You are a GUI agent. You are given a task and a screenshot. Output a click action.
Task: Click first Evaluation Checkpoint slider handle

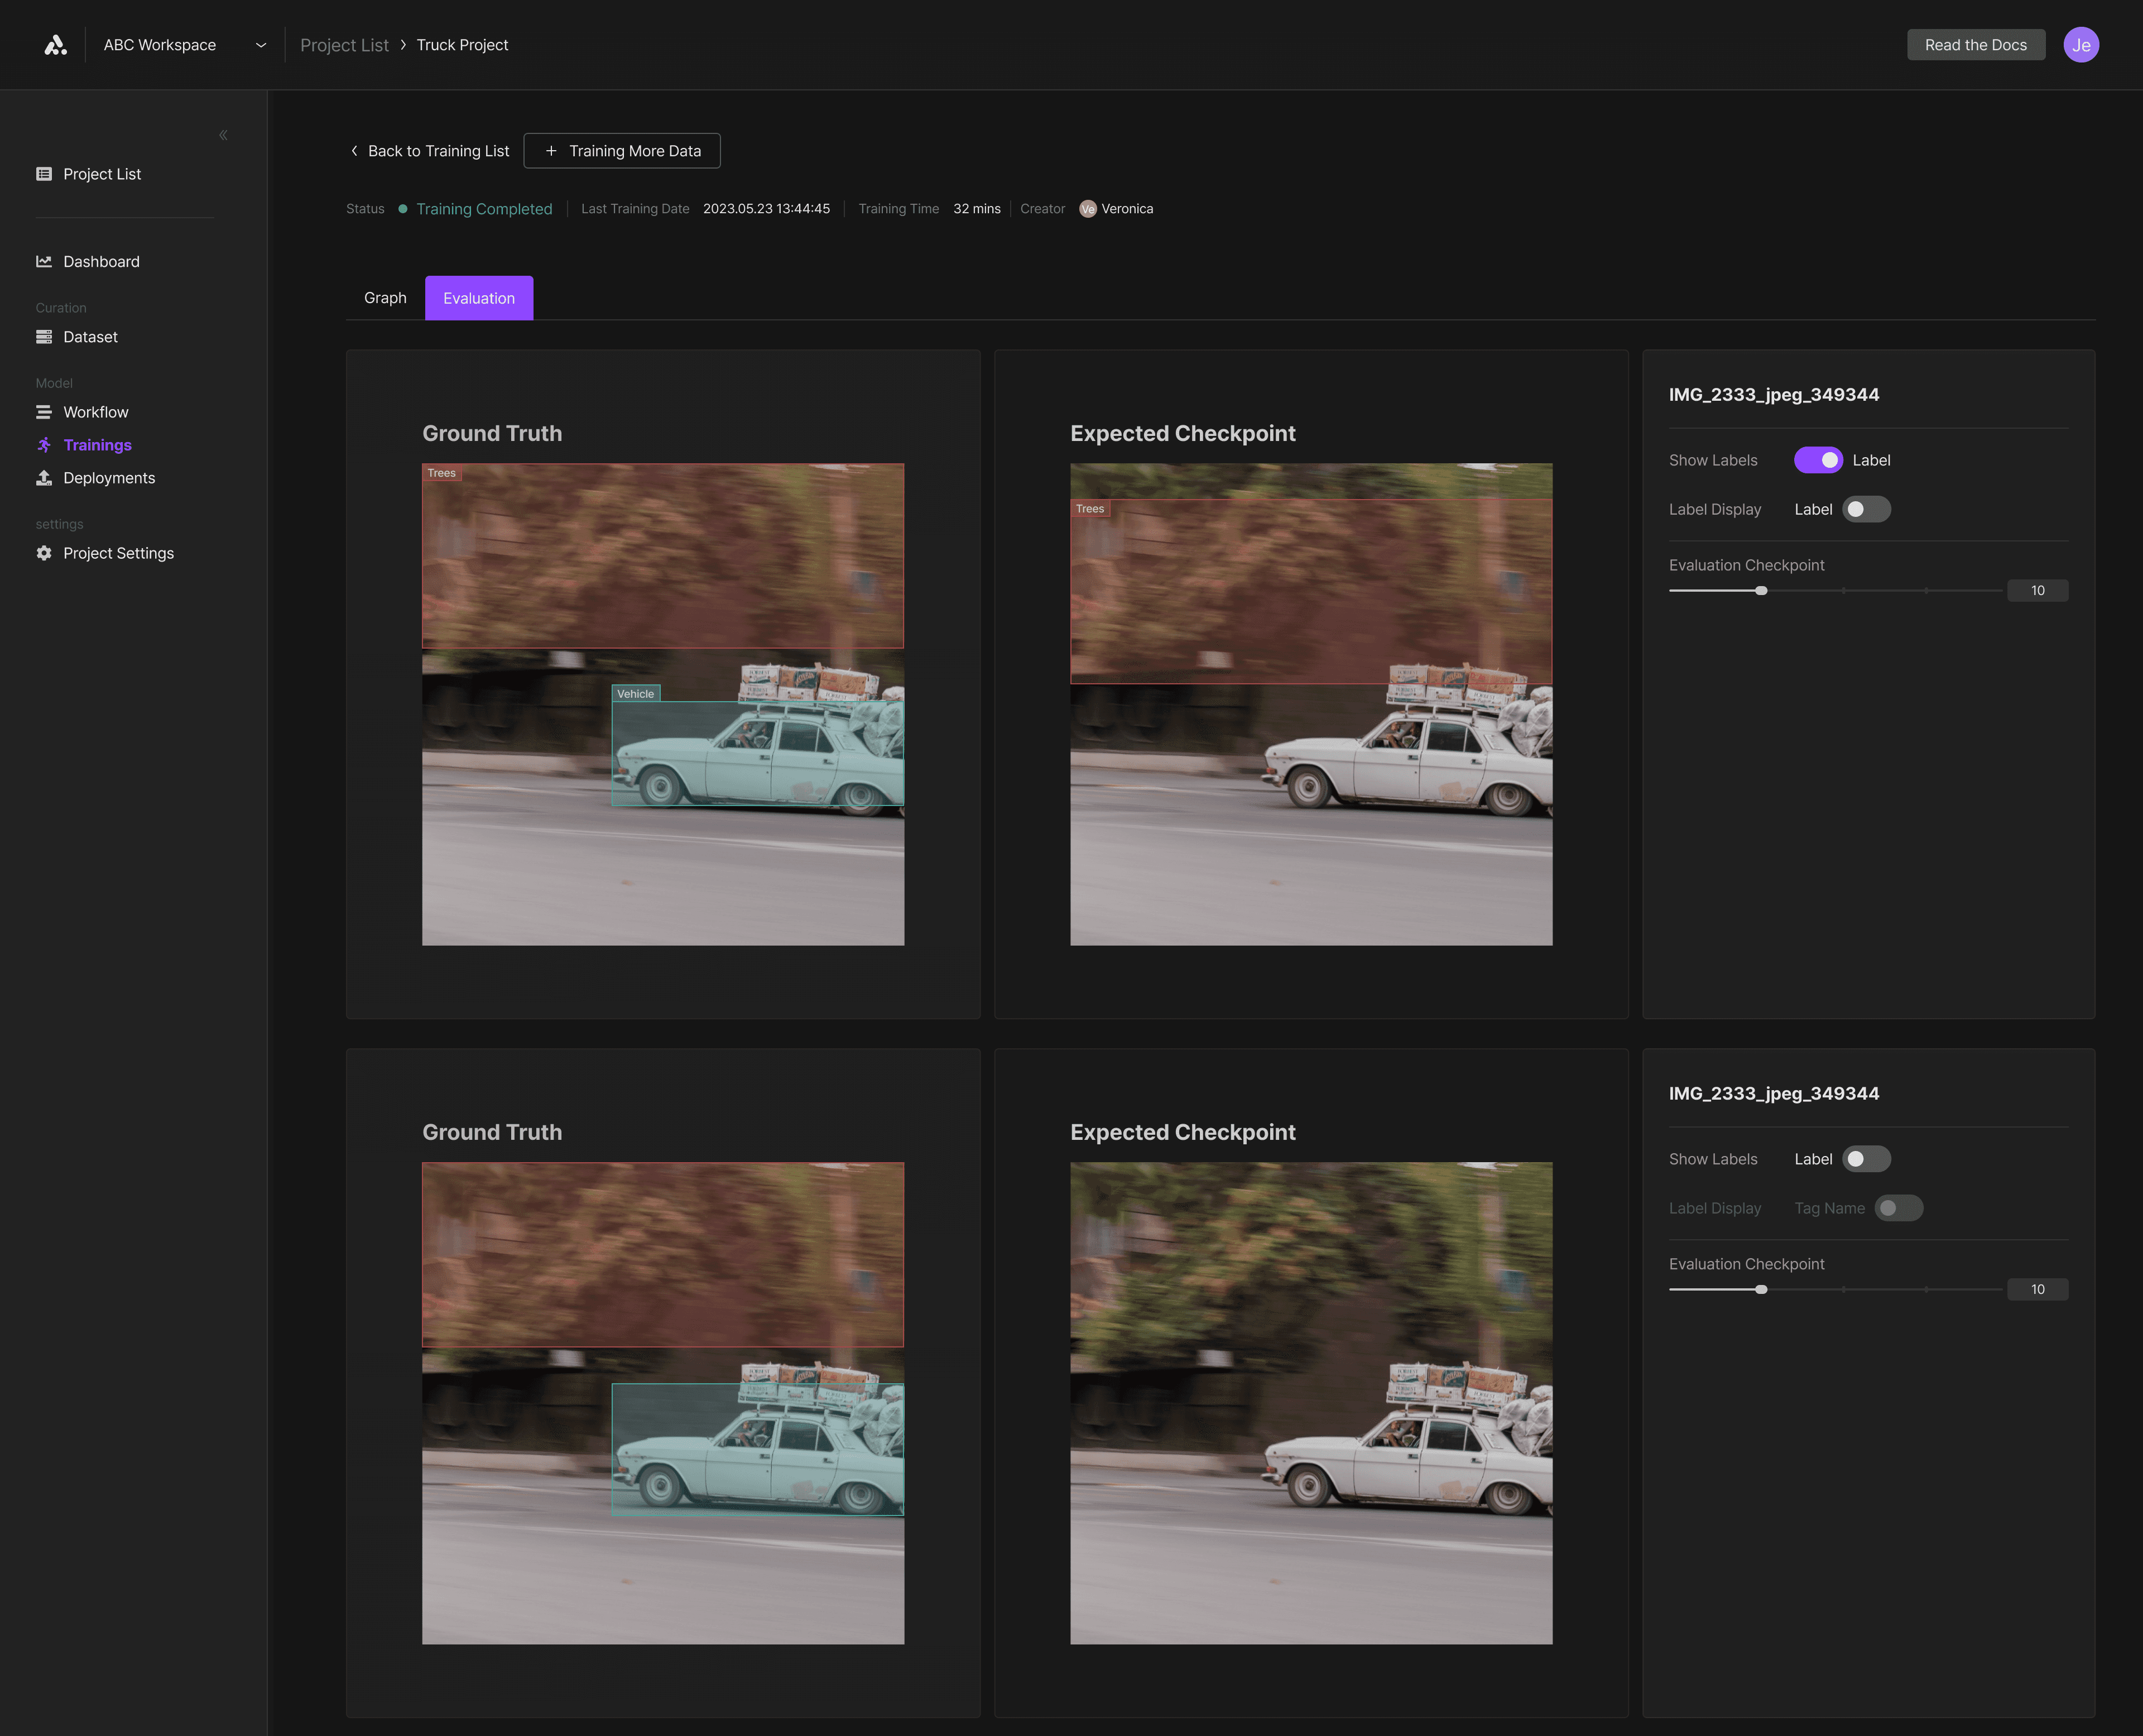(x=1761, y=591)
